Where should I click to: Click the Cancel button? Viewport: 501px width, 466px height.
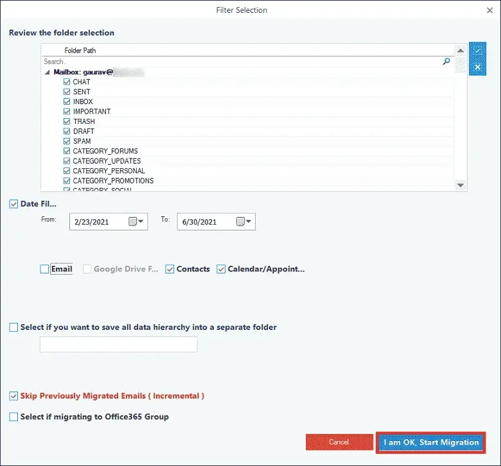[339, 442]
